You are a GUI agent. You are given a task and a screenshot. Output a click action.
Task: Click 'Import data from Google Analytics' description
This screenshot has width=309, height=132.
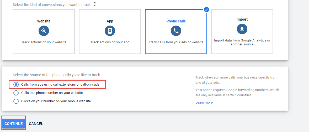point(242,42)
